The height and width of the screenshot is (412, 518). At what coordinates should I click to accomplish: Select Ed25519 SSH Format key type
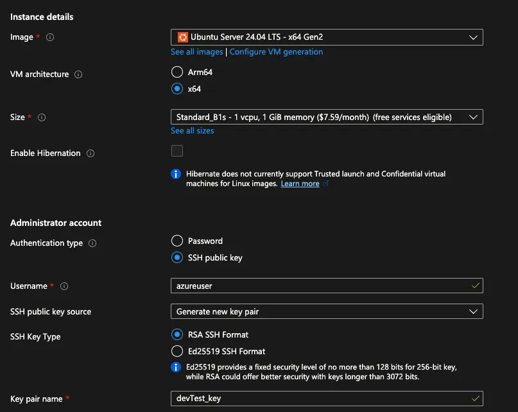(177, 351)
